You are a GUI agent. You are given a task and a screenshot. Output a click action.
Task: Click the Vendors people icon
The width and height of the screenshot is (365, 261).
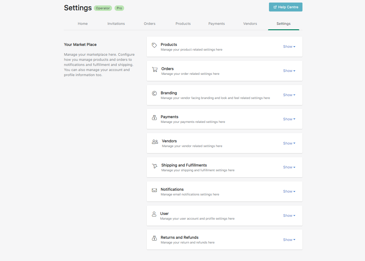pos(155,142)
